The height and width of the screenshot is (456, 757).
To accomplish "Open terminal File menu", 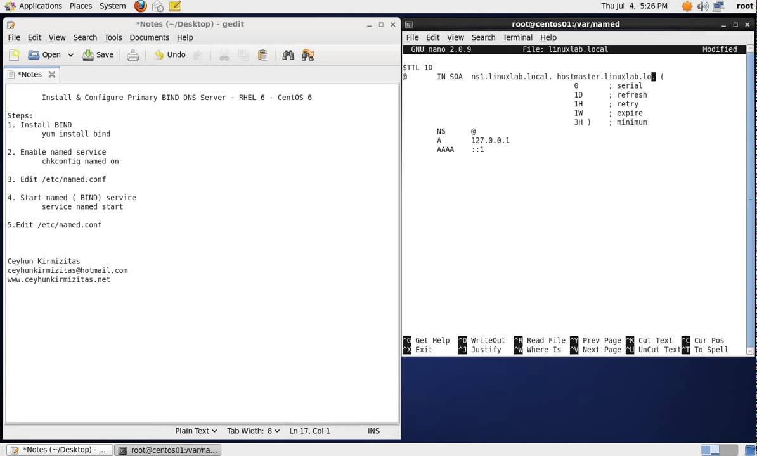I will tap(412, 37).
